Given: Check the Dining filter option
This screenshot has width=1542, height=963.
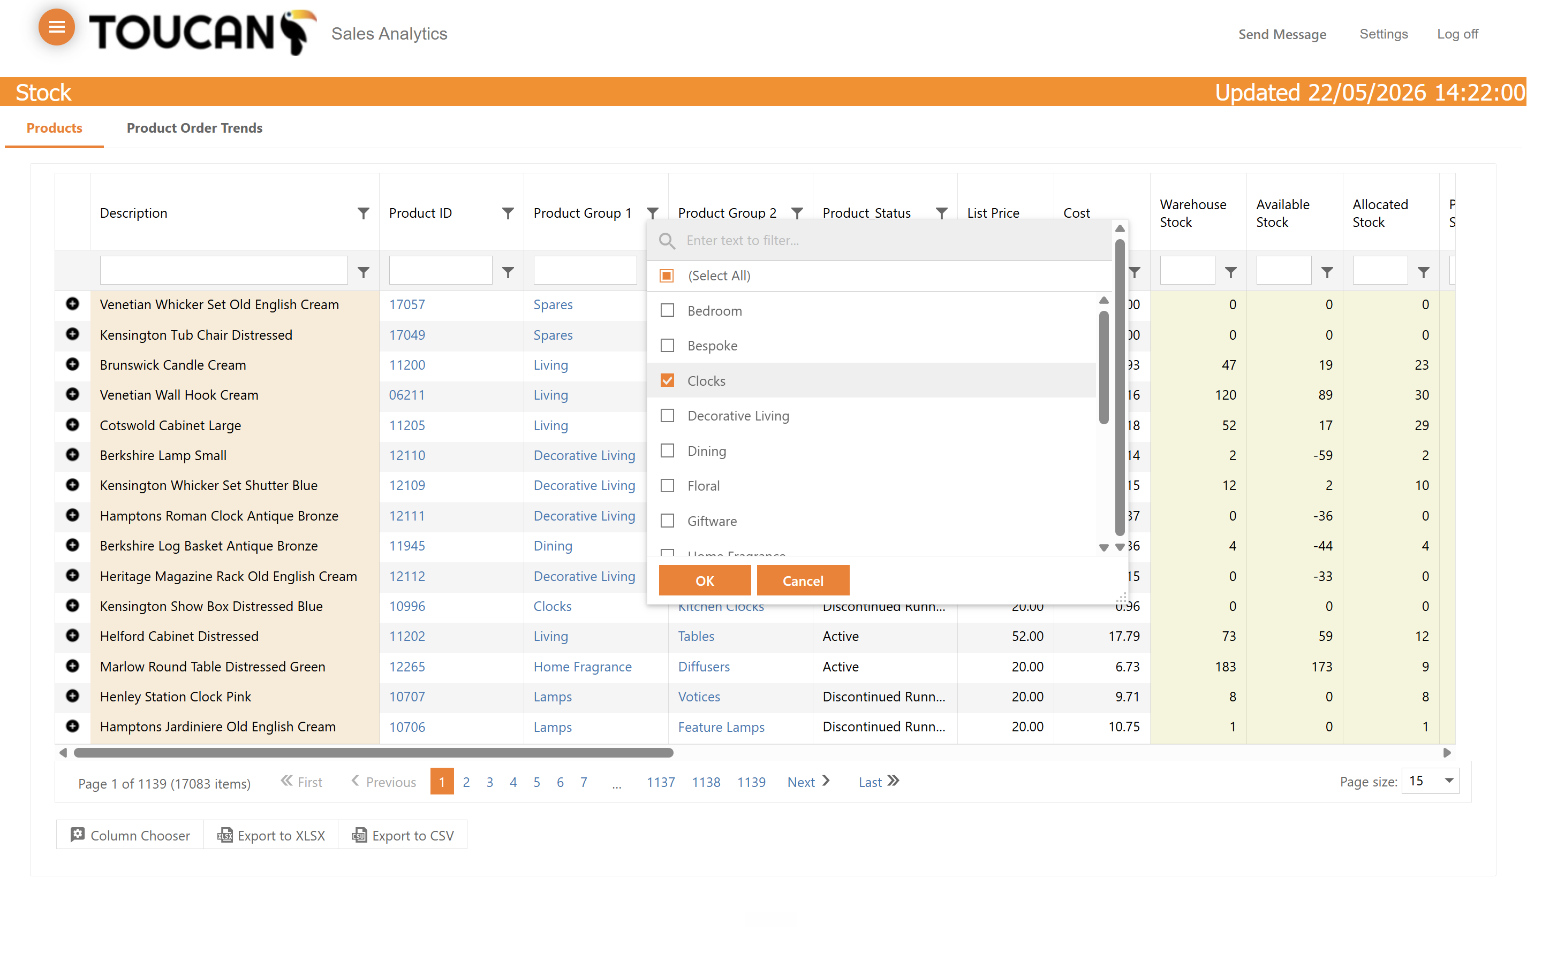Looking at the screenshot, I should click(667, 451).
